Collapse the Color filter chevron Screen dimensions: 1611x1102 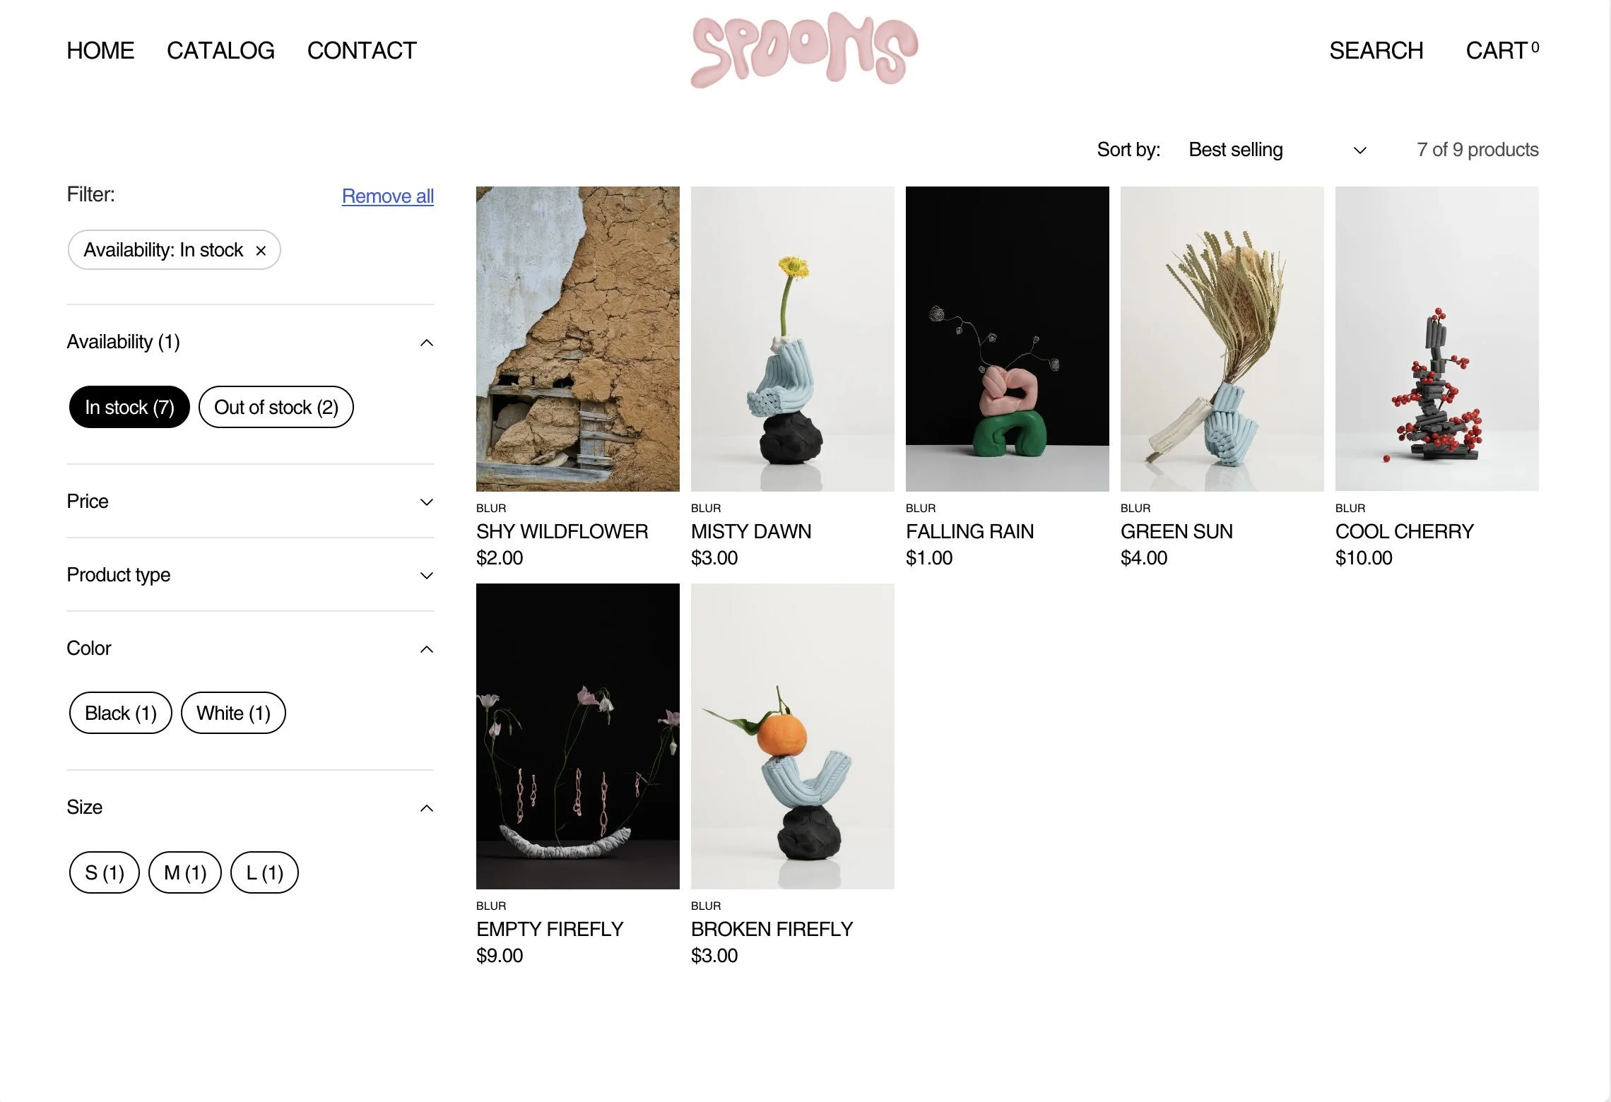(427, 649)
